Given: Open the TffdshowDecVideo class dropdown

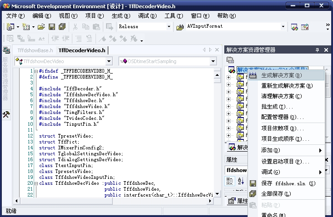Looking at the screenshot, I should (x=109, y=61).
